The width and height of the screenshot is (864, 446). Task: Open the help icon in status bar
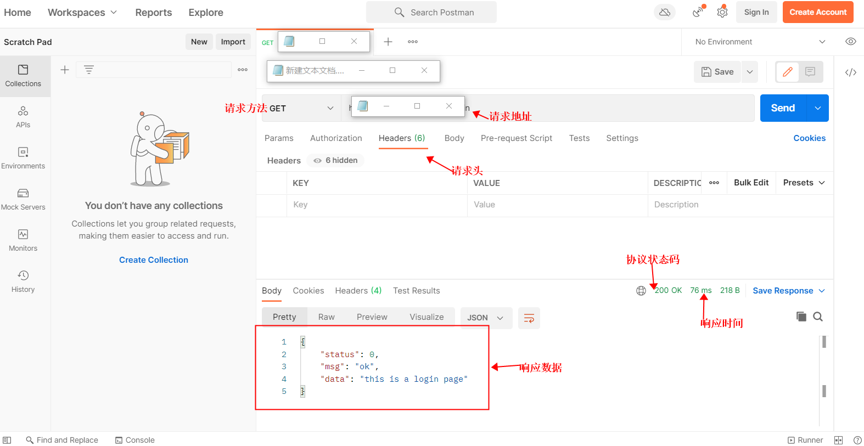[x=857, y=440]
